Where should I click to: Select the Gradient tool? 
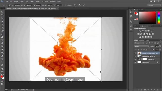[2, 47]
